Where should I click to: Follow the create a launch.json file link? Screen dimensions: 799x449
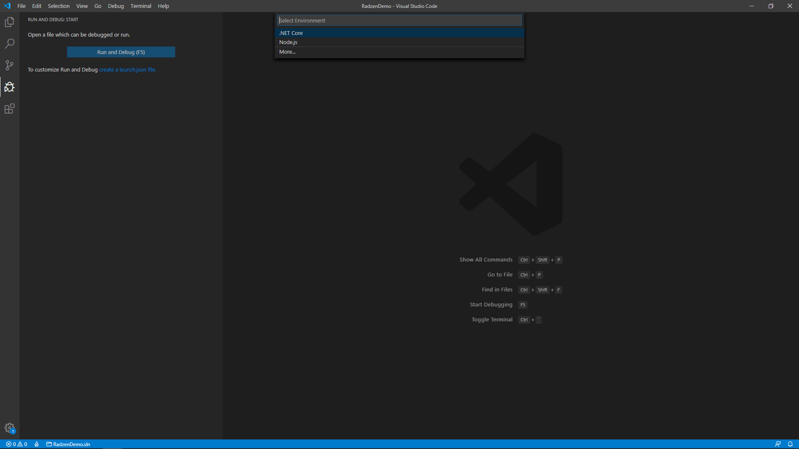tap(127, 69)
